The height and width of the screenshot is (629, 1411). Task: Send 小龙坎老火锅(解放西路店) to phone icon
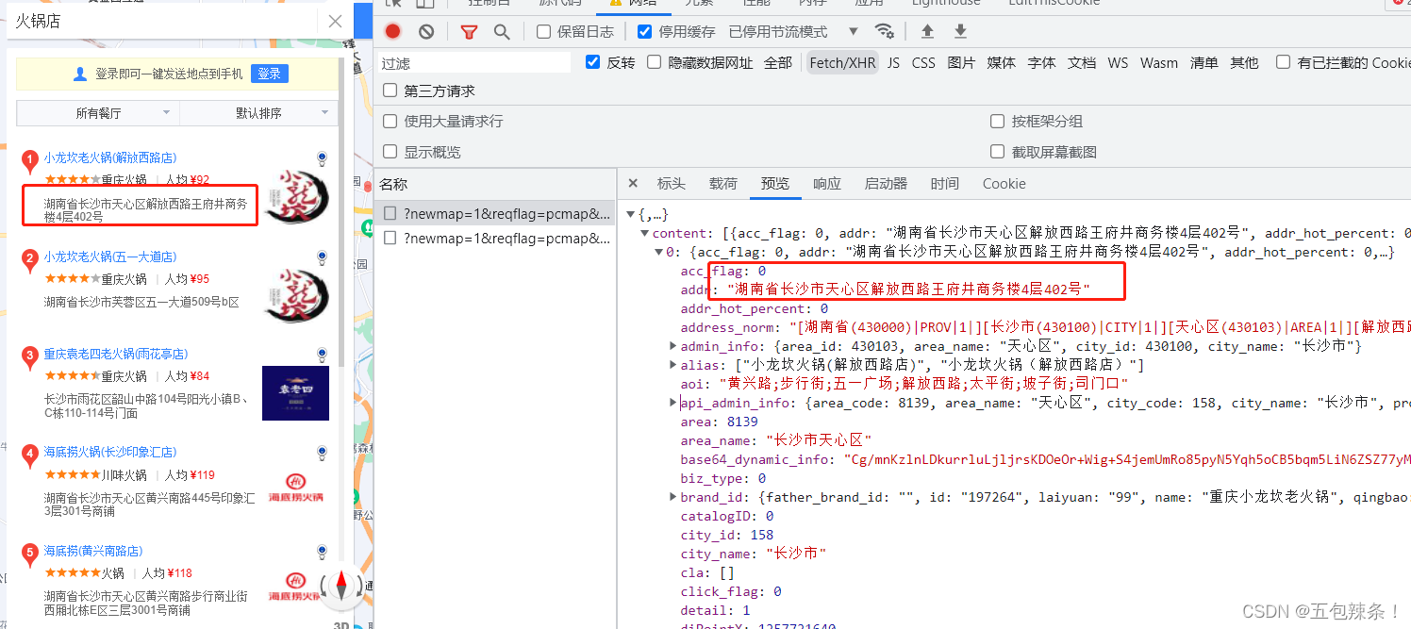322,158
